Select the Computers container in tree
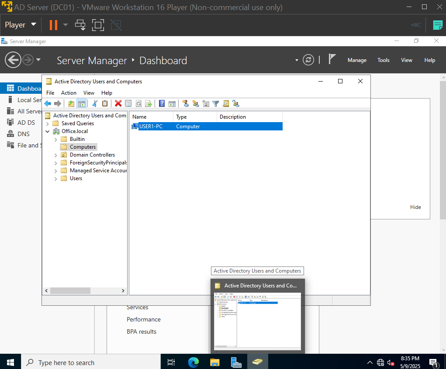 [x=83, y=147]
